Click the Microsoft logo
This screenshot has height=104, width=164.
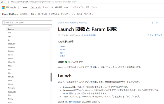point(9,7)
